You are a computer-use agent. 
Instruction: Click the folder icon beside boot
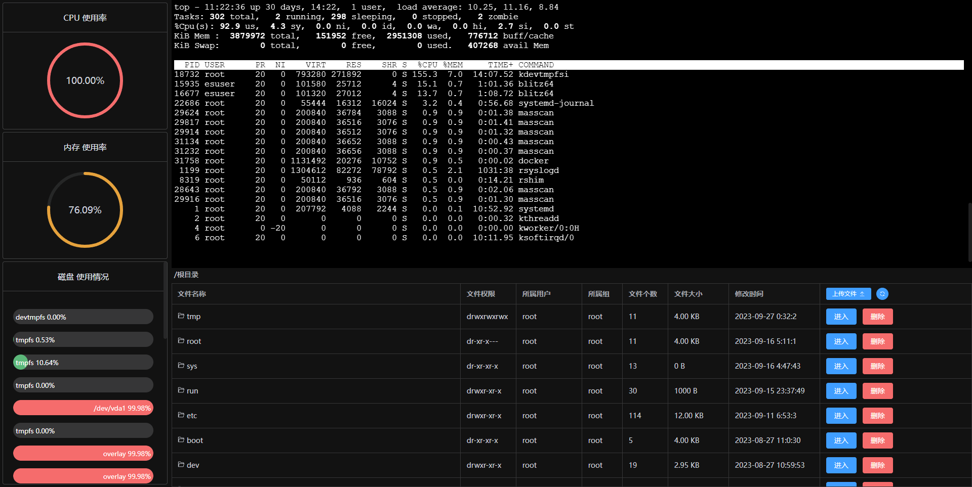tap(181, 440)
